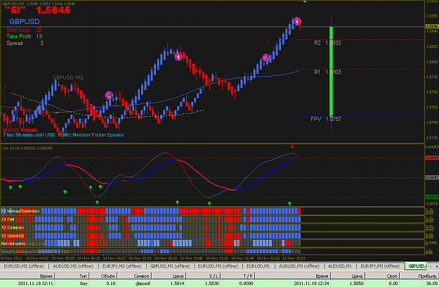Click the R1 1.5803 resistance label
The image size is (439, 287).
327,72
